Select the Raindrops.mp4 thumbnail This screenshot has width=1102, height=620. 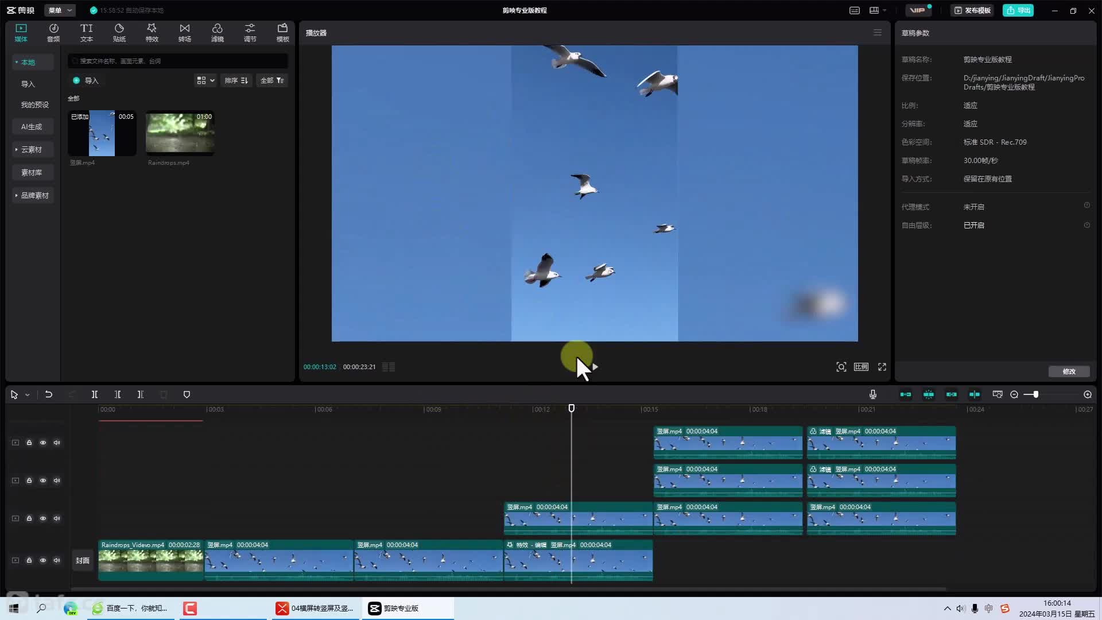click(180, 133)
